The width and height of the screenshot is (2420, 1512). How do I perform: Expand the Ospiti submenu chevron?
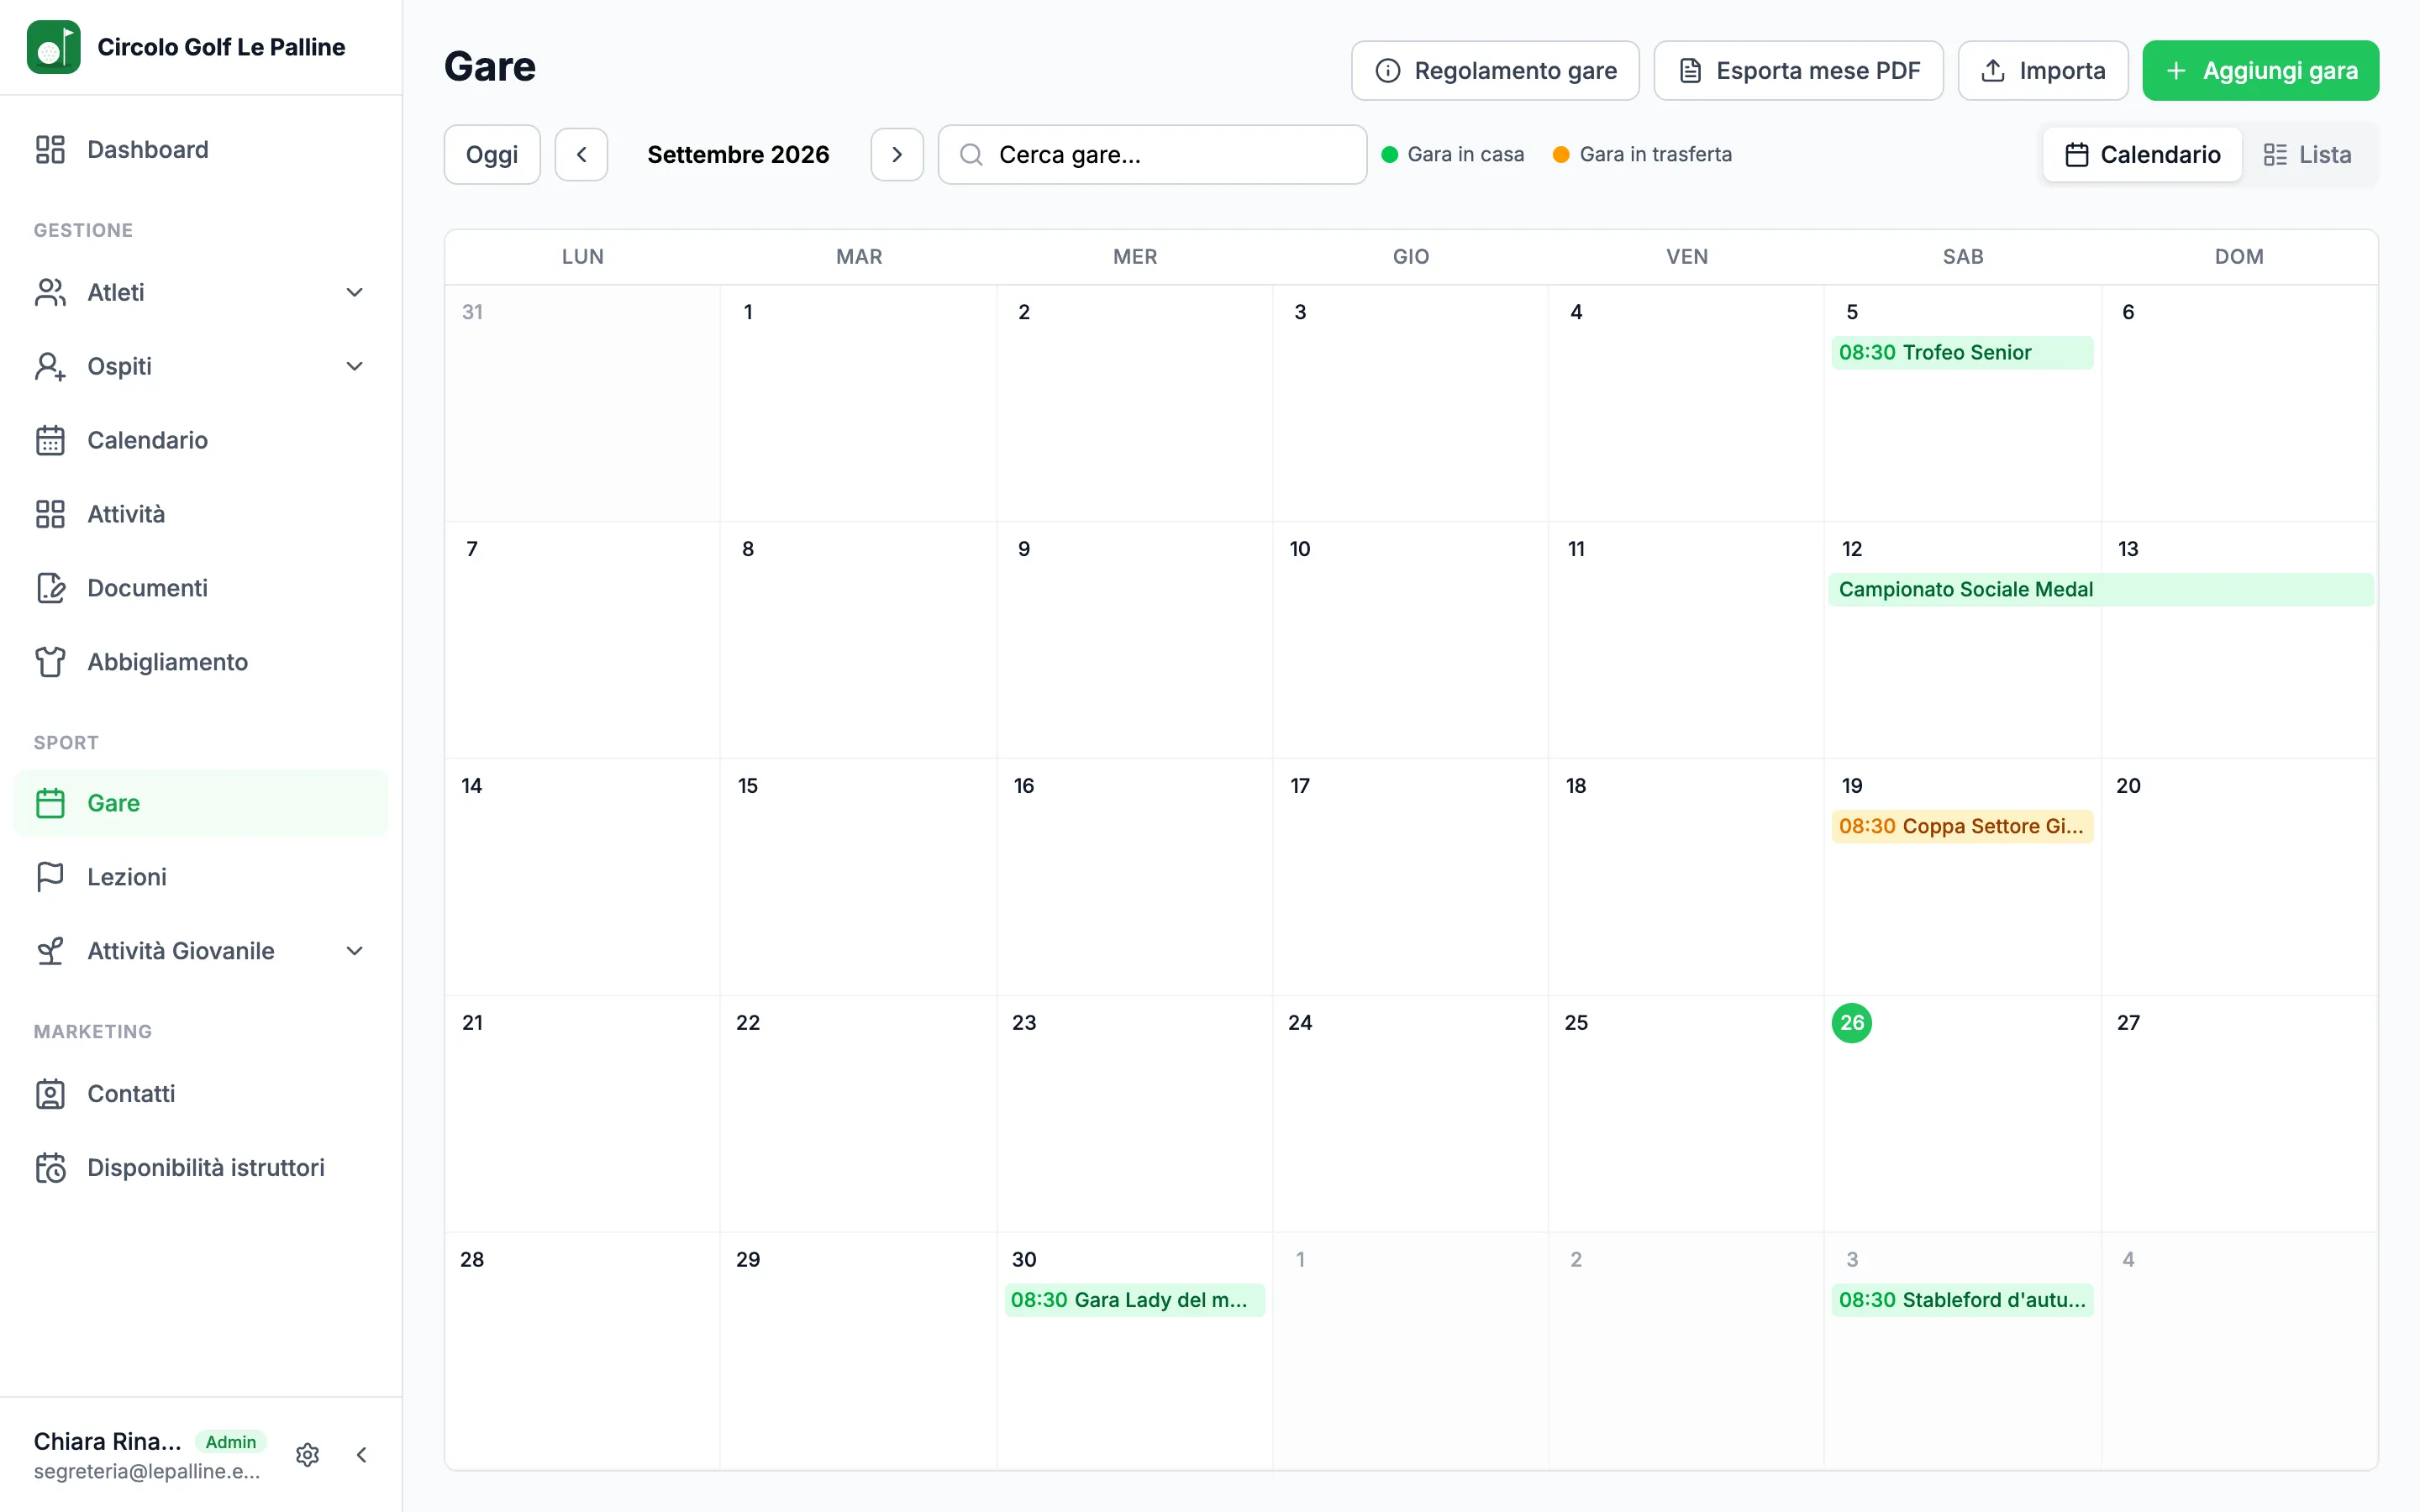[354, 366]
